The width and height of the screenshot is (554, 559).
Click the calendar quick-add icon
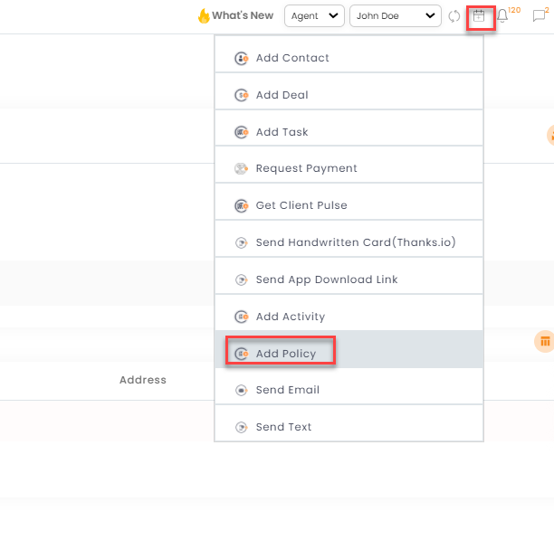point(479,16)
